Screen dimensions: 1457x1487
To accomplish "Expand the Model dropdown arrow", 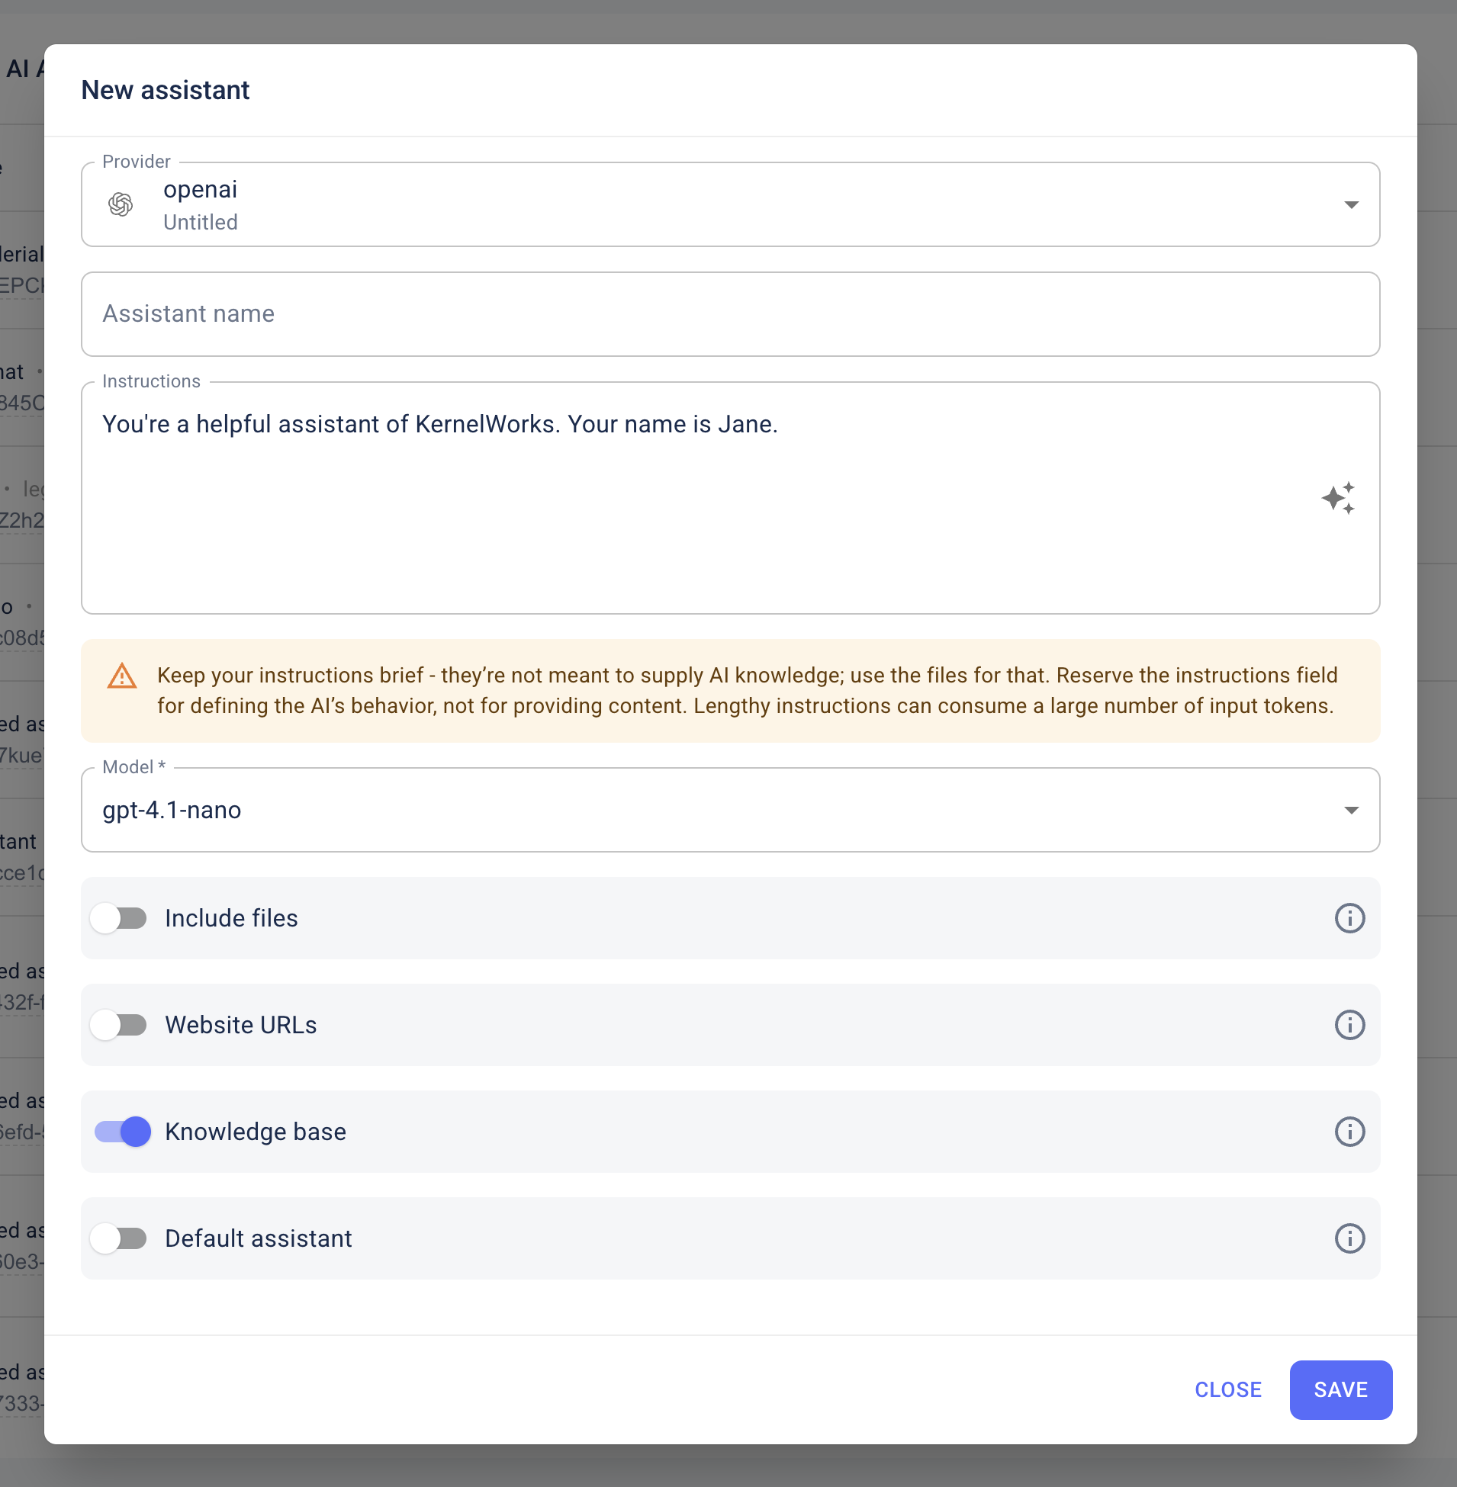I will (1351, 810).
